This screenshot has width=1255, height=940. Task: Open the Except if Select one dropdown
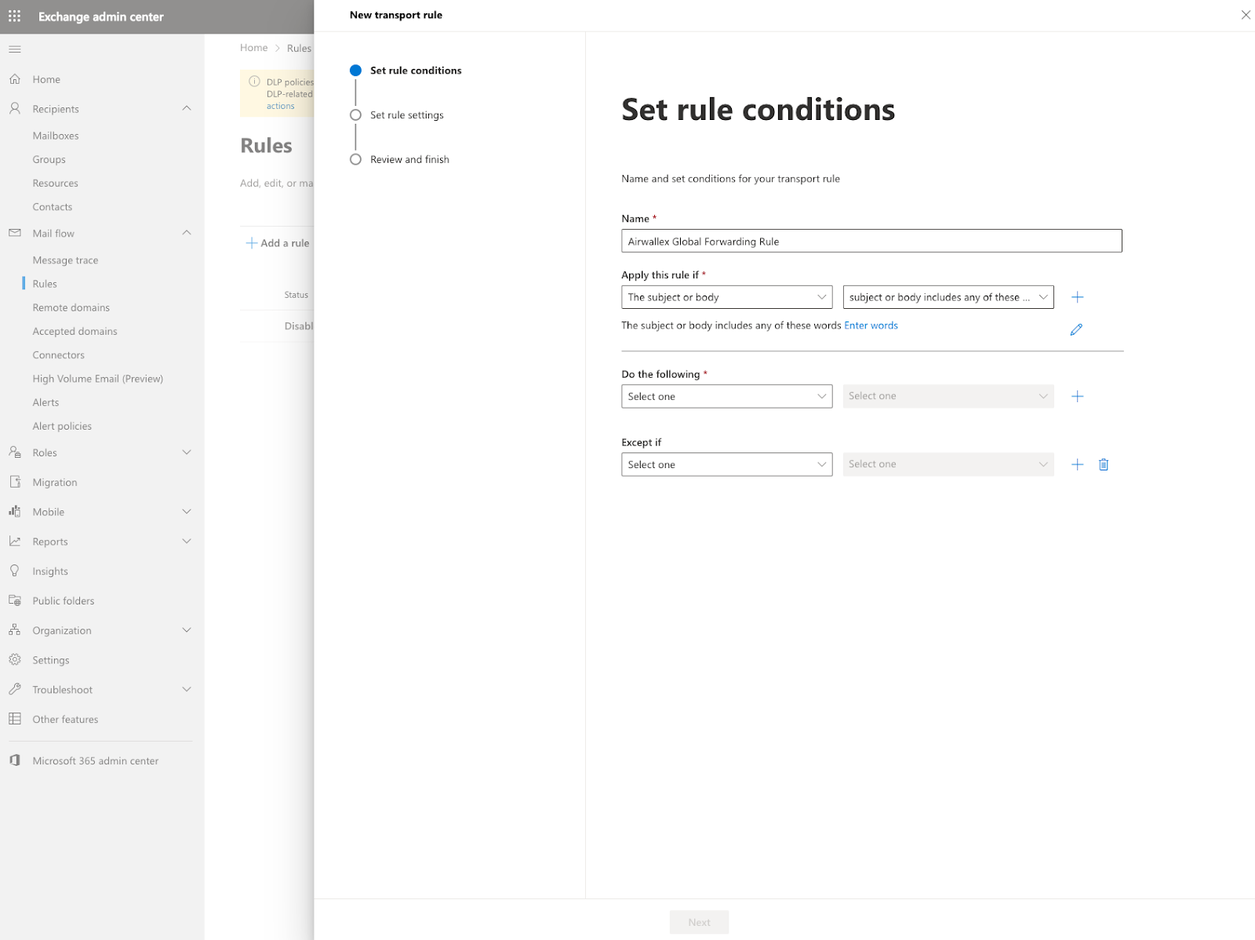click(x=726, y=465)
